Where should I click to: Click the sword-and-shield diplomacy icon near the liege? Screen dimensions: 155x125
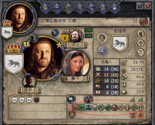pyautogui.click(x=55, y=33)
